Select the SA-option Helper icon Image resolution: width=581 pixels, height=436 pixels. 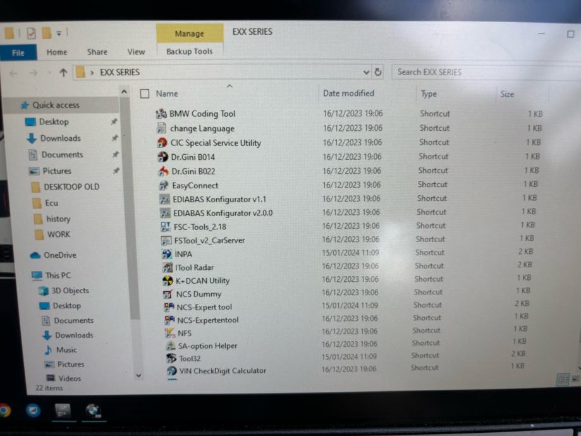tap(171, 346)
